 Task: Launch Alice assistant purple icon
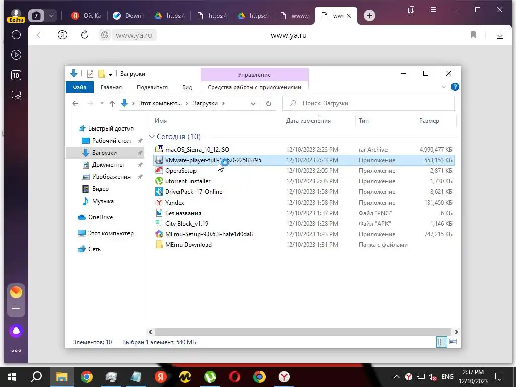click(x=16, y=331)
